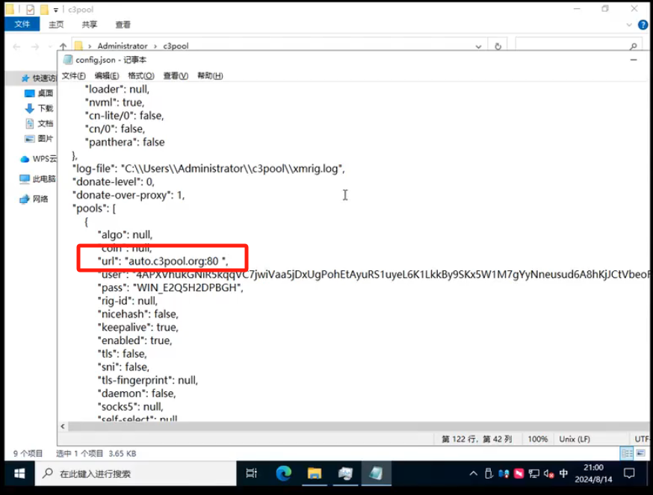Click the USB device tray icon
This screenshot has width=653, height=495.
coord(489,473)
